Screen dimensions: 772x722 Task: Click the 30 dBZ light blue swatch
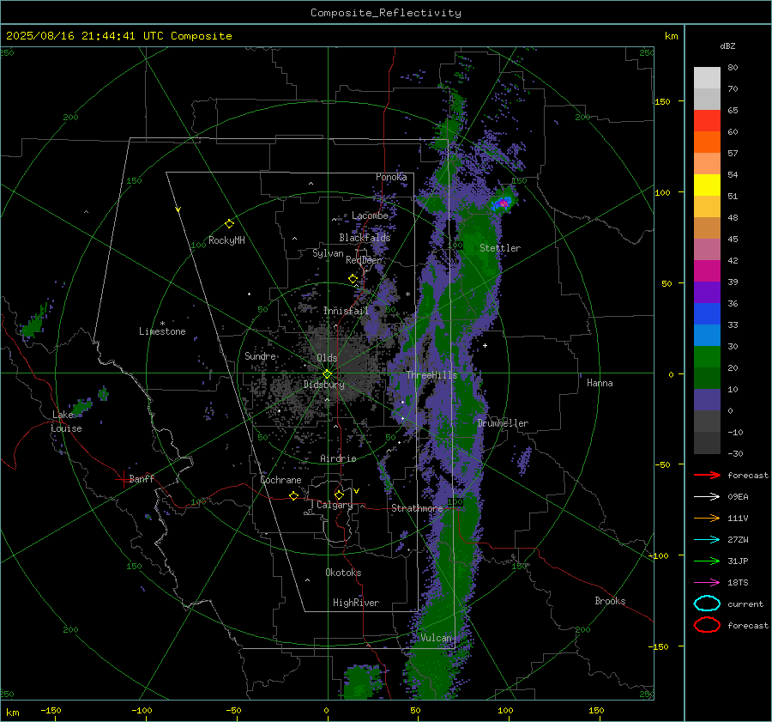tap(707, 335)
